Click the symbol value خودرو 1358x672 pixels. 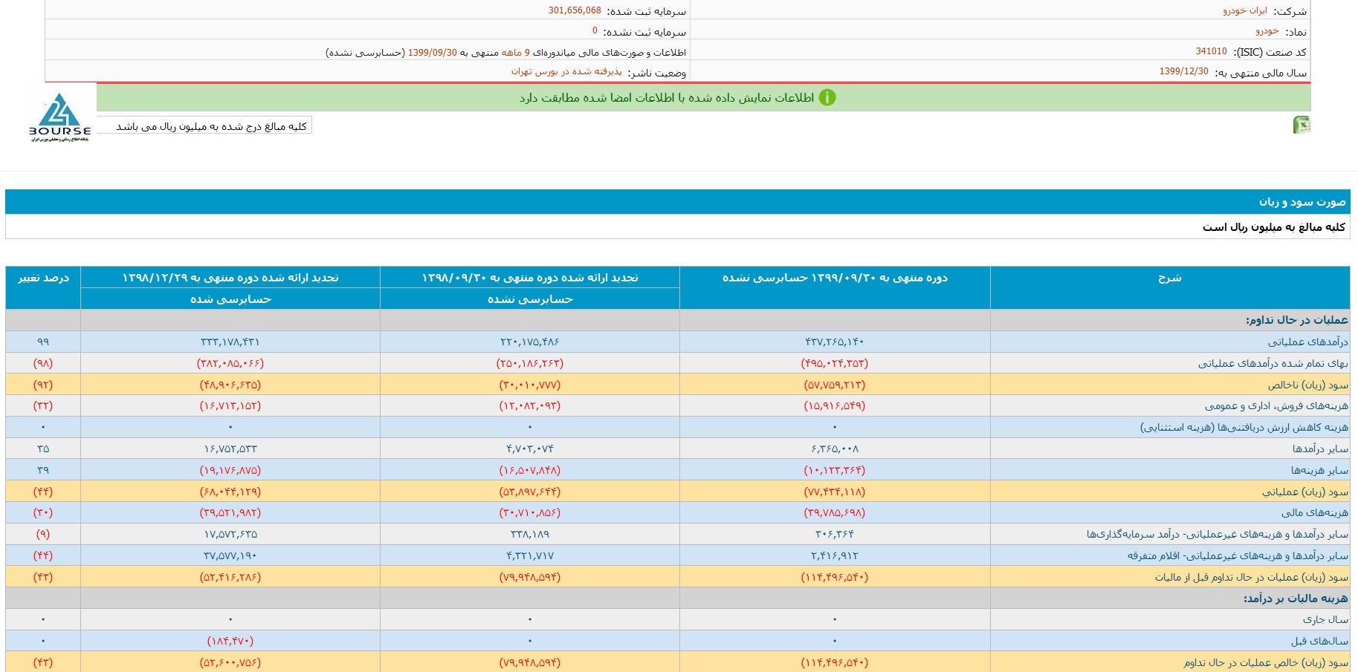click(1267, 31)
